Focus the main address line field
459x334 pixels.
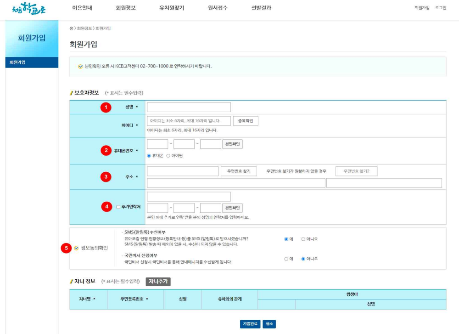(x=236, y=183)
